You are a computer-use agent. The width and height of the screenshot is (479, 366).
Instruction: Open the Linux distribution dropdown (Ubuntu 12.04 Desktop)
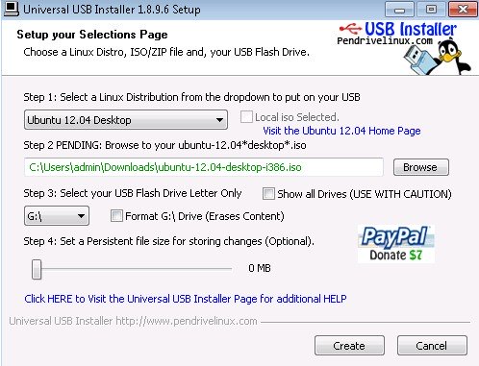click(126, 120)
